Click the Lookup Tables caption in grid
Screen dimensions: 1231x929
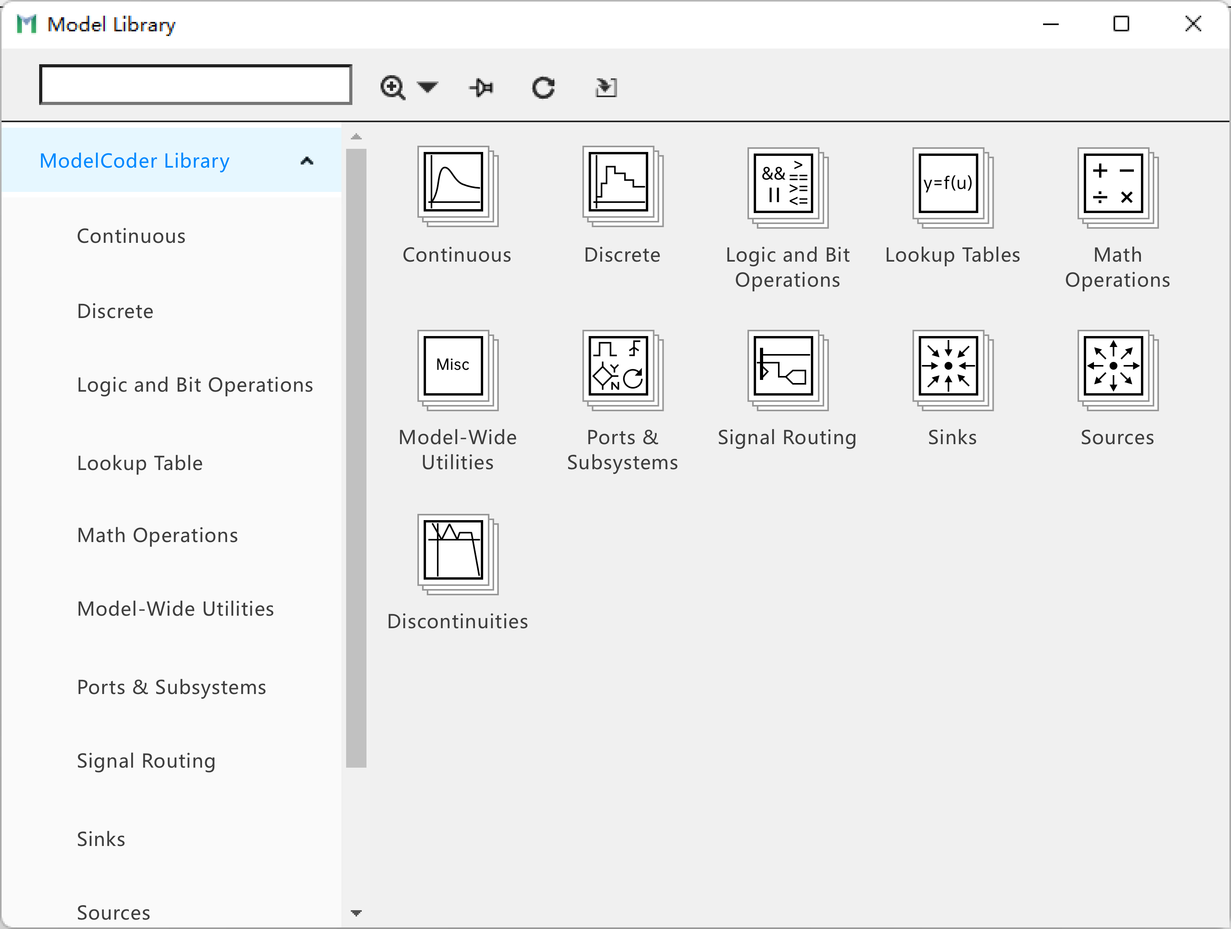(x=952, y=255)
